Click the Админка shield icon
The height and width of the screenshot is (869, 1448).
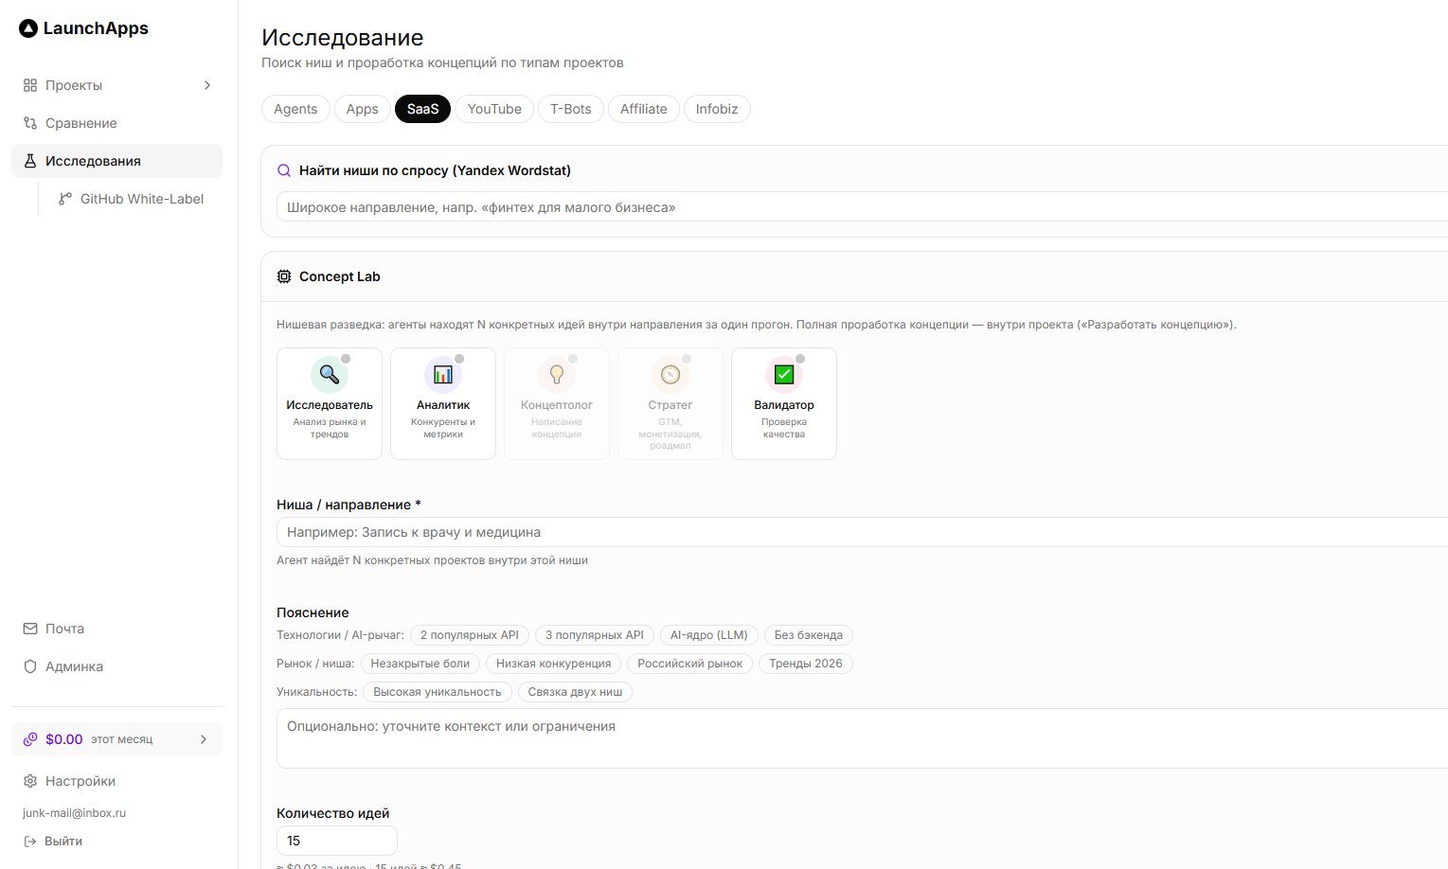point(30,666)
